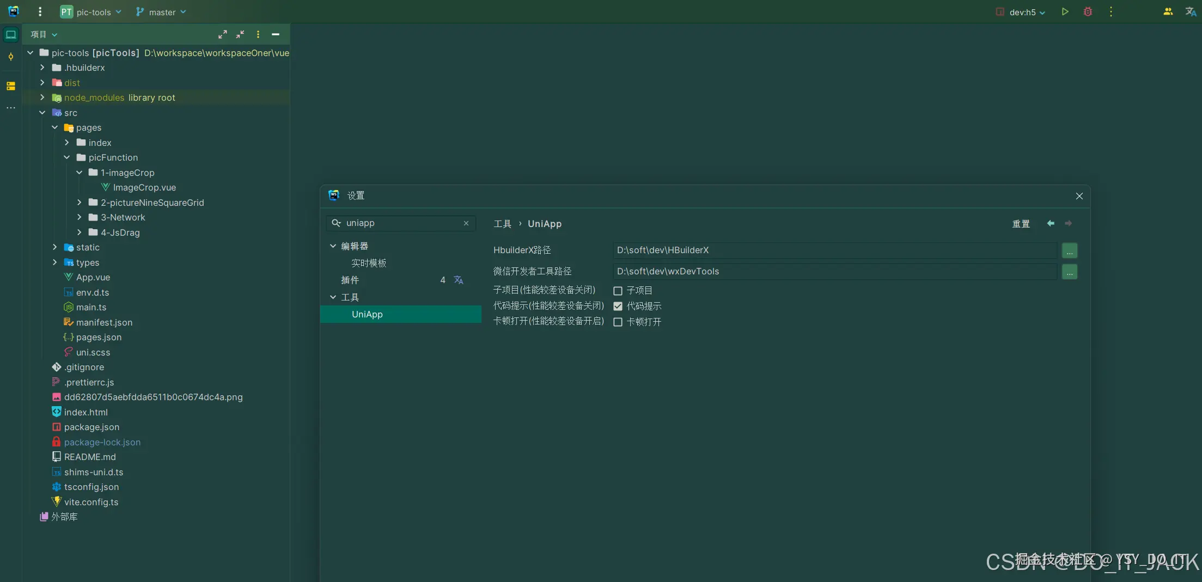Image resolution: width=1202 pixels, height=582 pixels.
Task: Open the pic-tools project dropdown
Action: pos(91,12)
